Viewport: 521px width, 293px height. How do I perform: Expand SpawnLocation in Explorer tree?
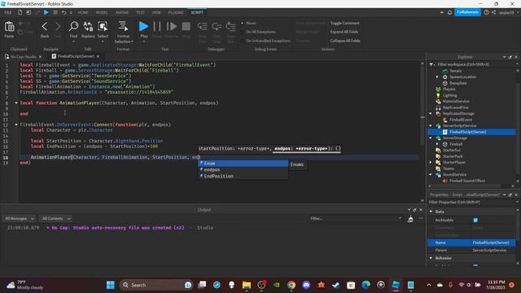pos(437,77)
